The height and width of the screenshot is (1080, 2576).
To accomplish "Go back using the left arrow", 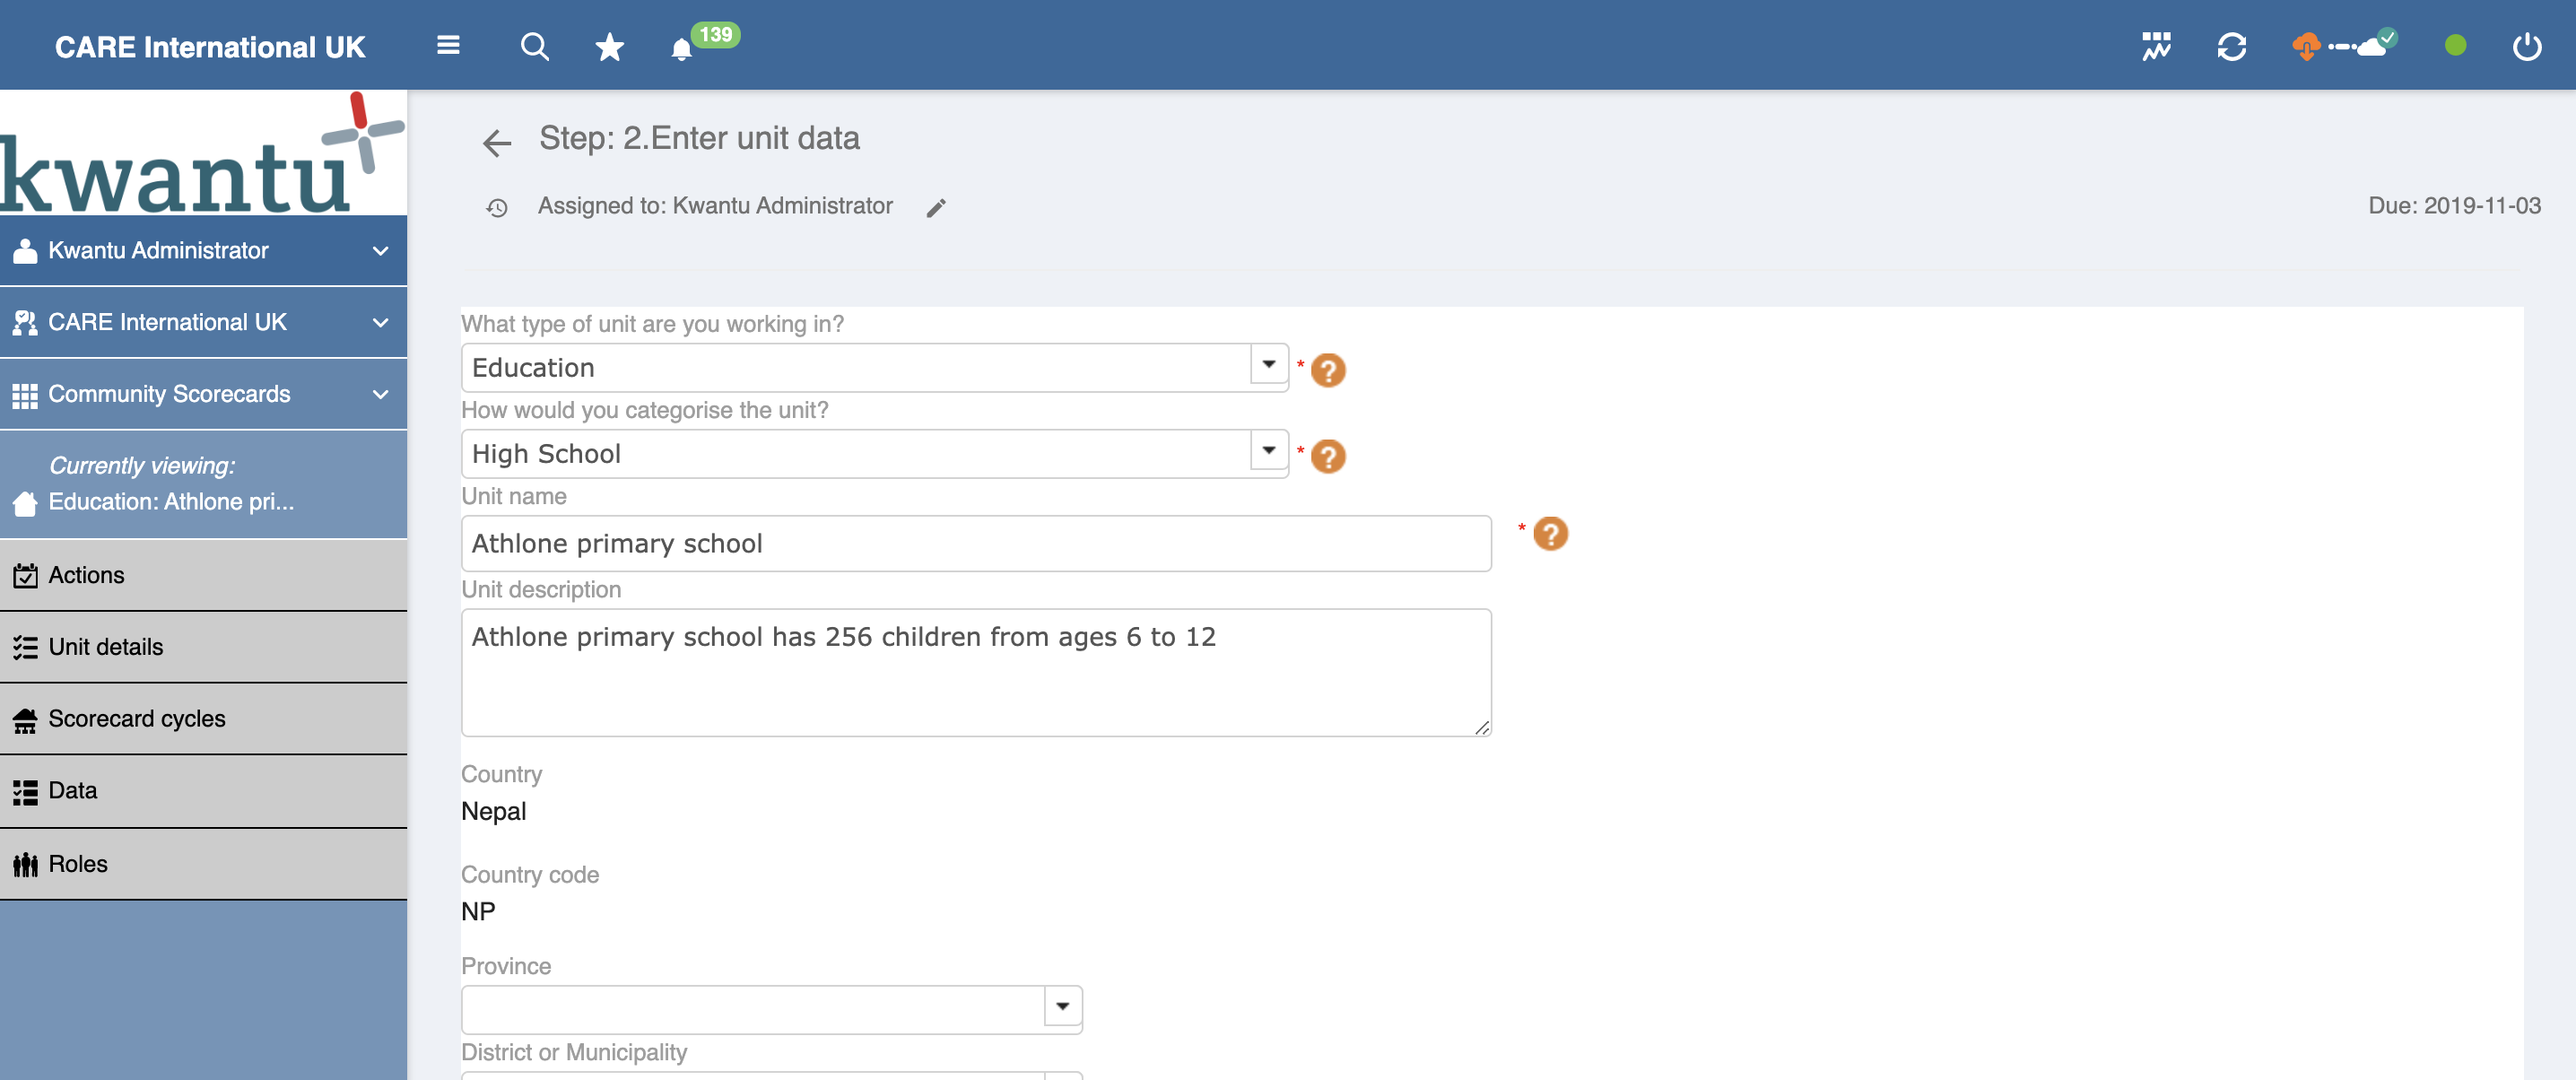I will click(497, 143).
